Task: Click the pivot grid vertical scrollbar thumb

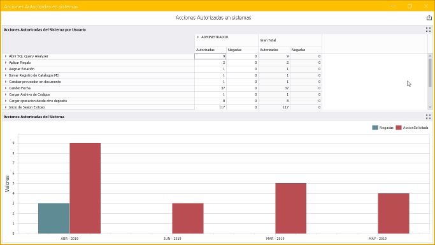Action: [x=430, y=73]
